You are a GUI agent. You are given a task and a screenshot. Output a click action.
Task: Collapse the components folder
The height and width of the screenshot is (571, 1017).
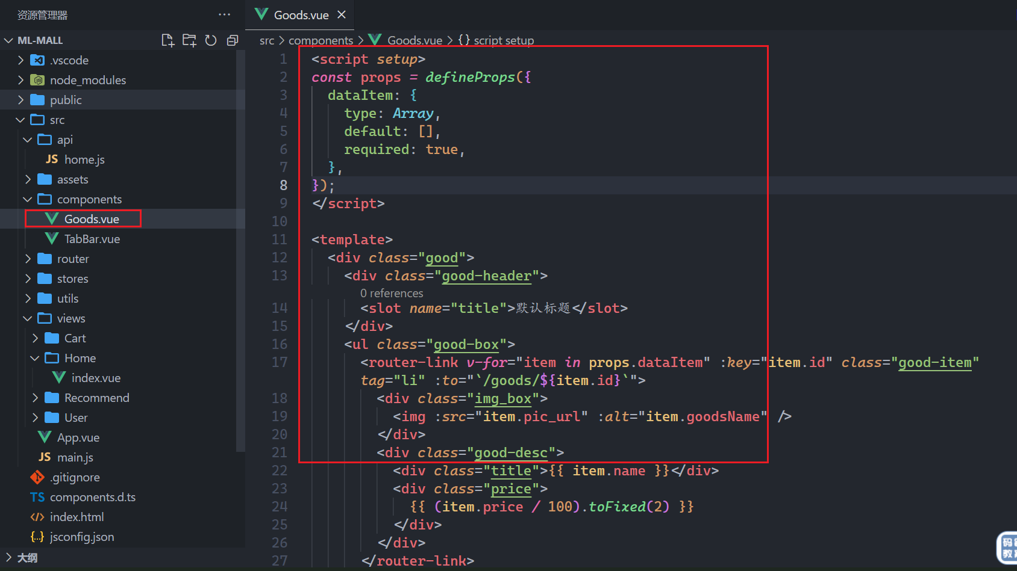(x=28, y=199)
